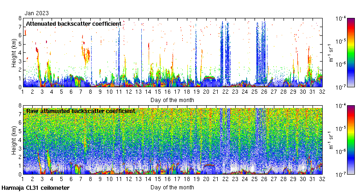359x193 pixels.
Task: Click the lower color bar's m⁻¹ sr⁻¹ unit
Action: point(331,140)
